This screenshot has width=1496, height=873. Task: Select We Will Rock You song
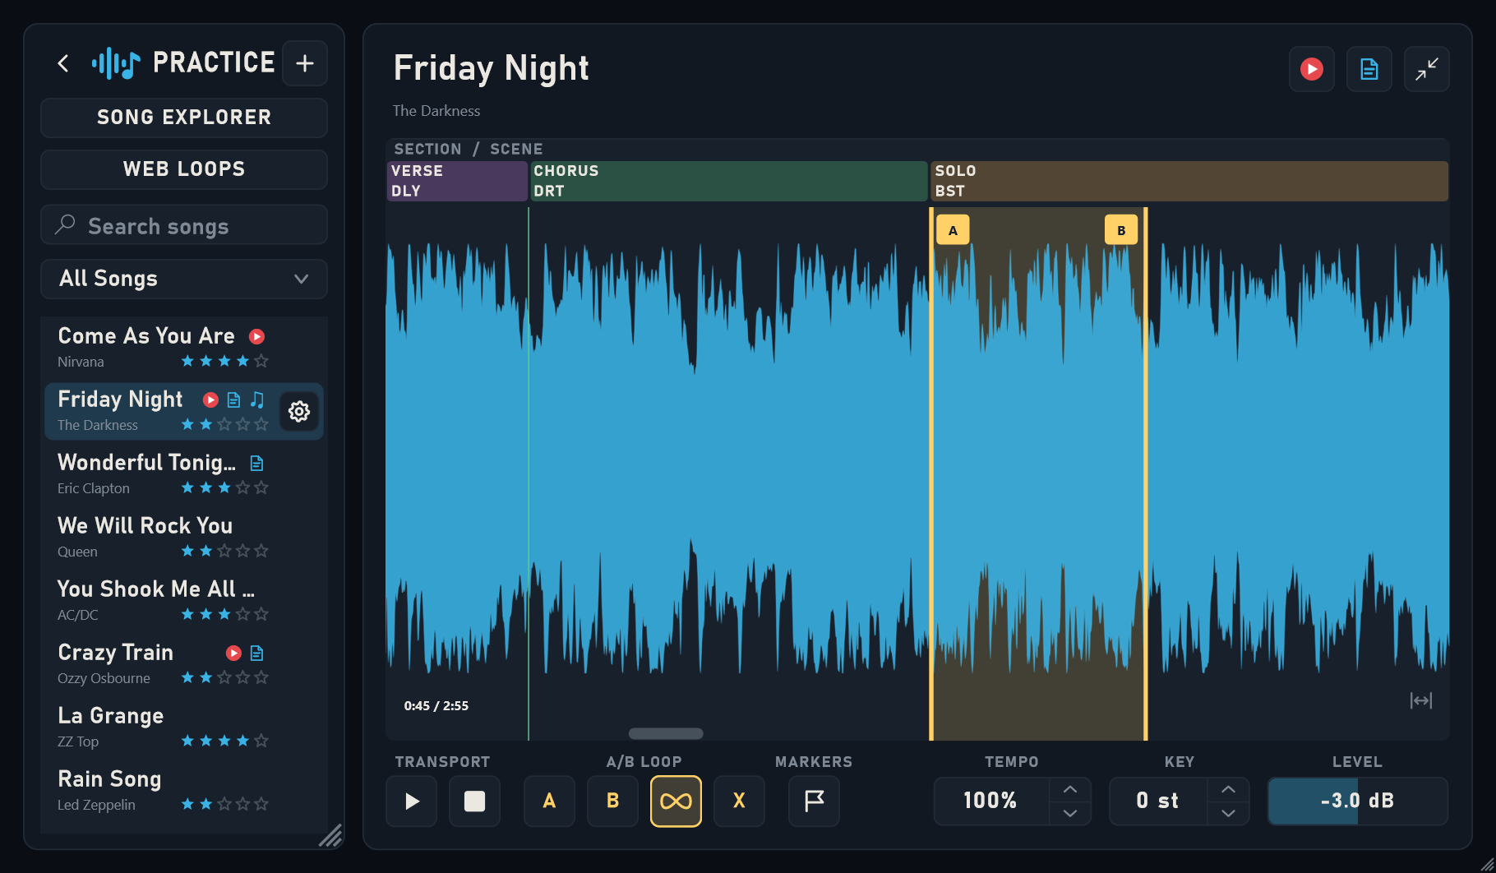pos(184,538)
